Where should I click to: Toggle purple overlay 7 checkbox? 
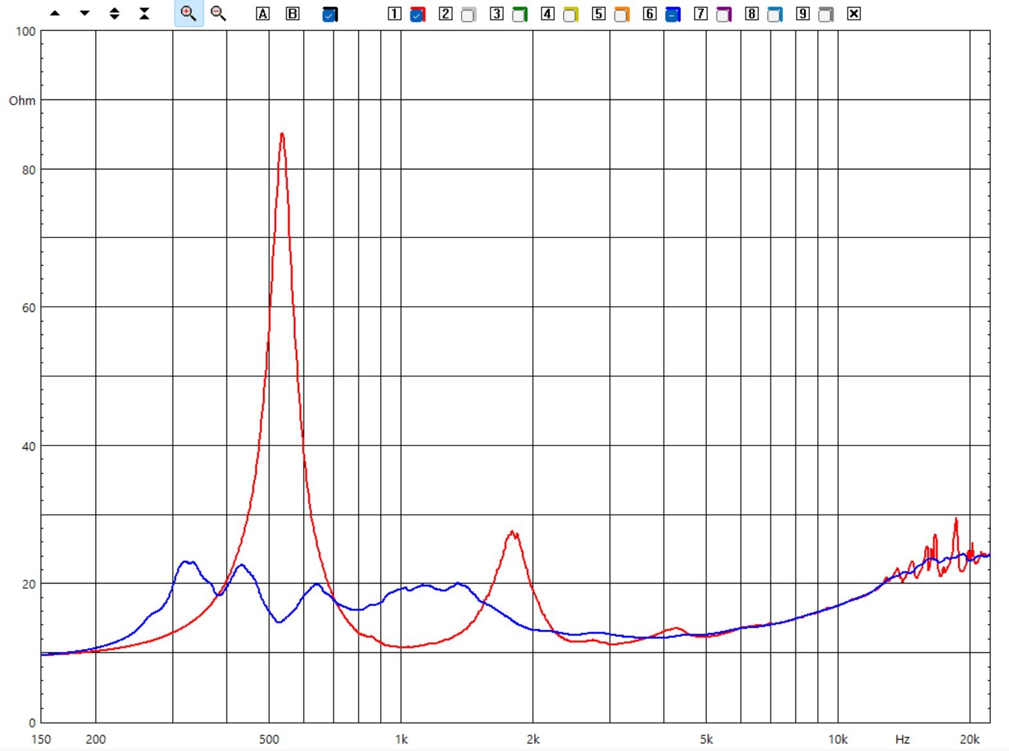coord(724,15)
